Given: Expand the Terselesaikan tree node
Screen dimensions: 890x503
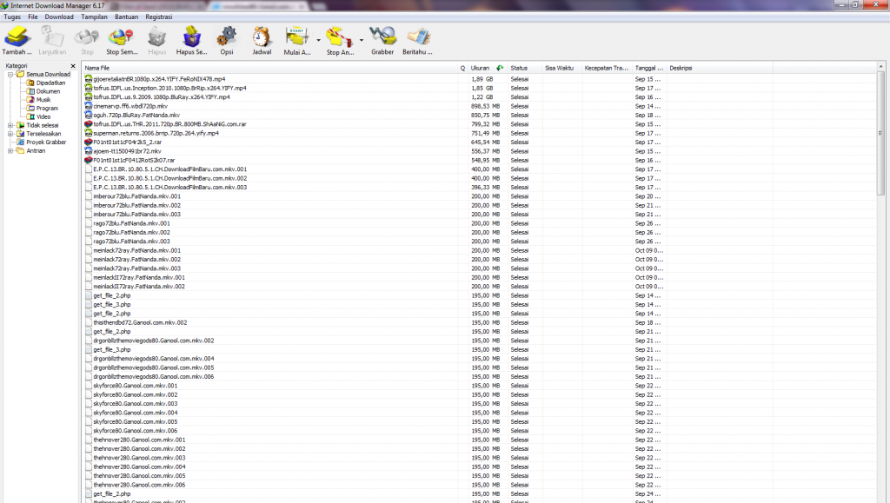Looking at the screenshot, I should [10, 134].
